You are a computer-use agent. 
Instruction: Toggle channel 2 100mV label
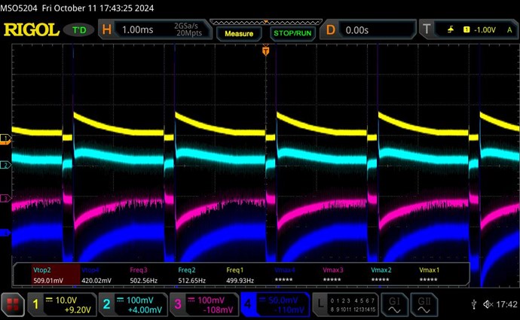coord(133,305)
